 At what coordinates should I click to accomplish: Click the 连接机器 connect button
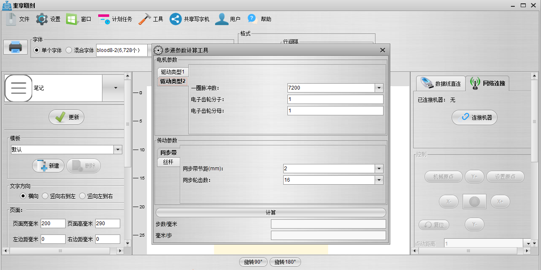[475, 117]
